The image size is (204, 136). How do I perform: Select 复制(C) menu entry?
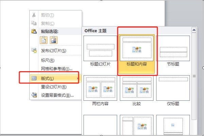56,23
